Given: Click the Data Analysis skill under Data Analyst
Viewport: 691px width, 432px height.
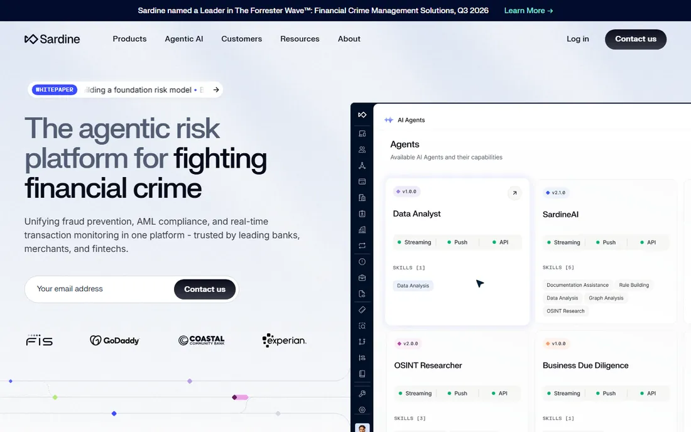Looking at the screenshot, I should (x=413, y=286).
